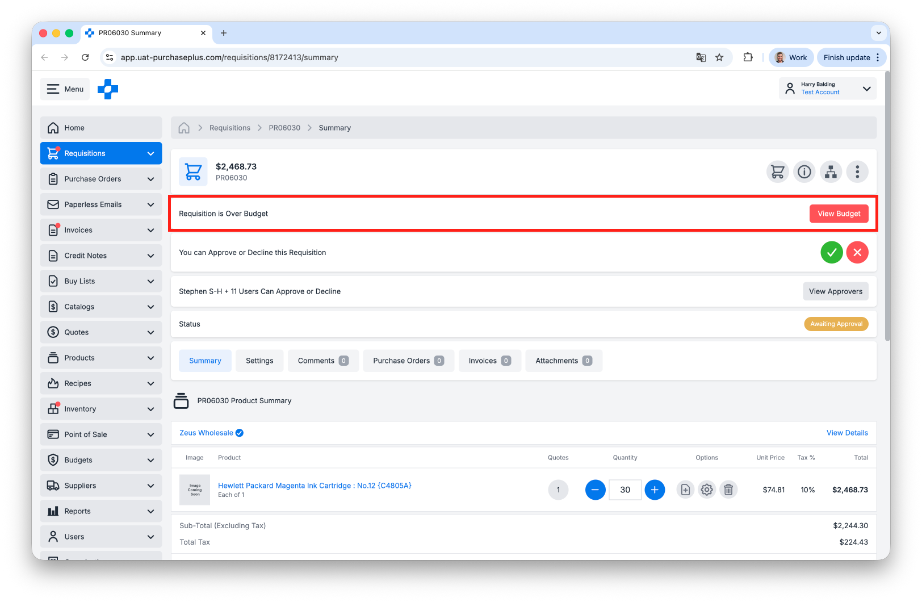Decline the requisition with red X
This screenshot has width=922, height=602.
[857, 252]
